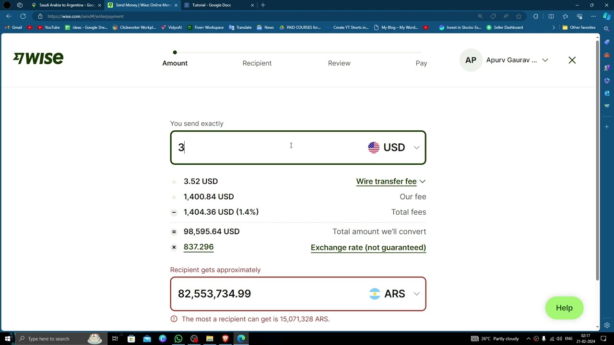This screenshot has width=614, height=345.
Task: Click the page vertical scrollbar
Action: click(597, 161)
